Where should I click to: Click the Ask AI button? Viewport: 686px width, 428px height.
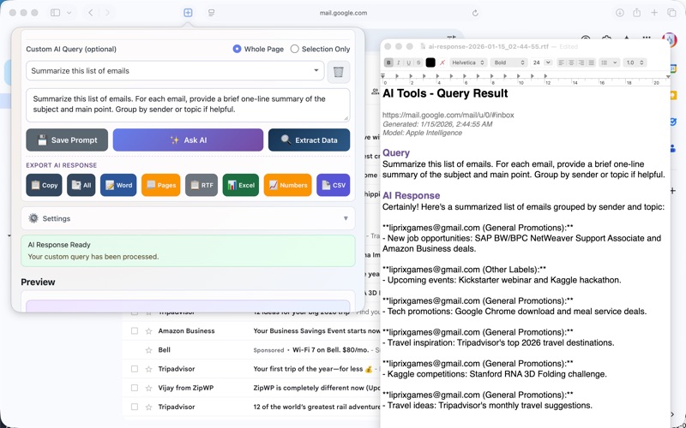[188, 140]
